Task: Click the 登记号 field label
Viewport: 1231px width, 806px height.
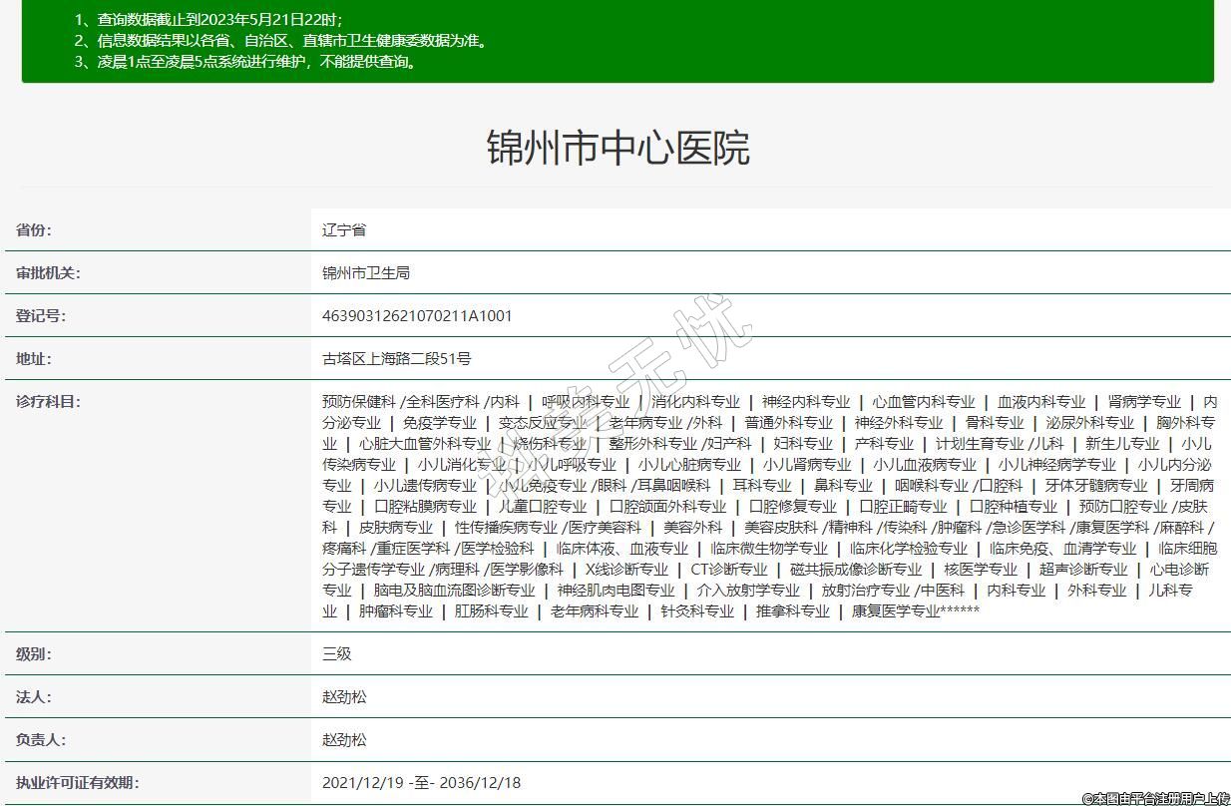Action: point(40,316)
